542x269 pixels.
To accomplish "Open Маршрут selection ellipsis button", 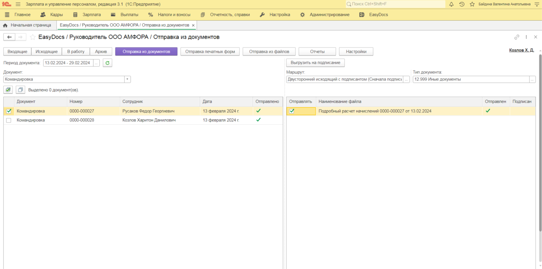I will pos(406,79).
